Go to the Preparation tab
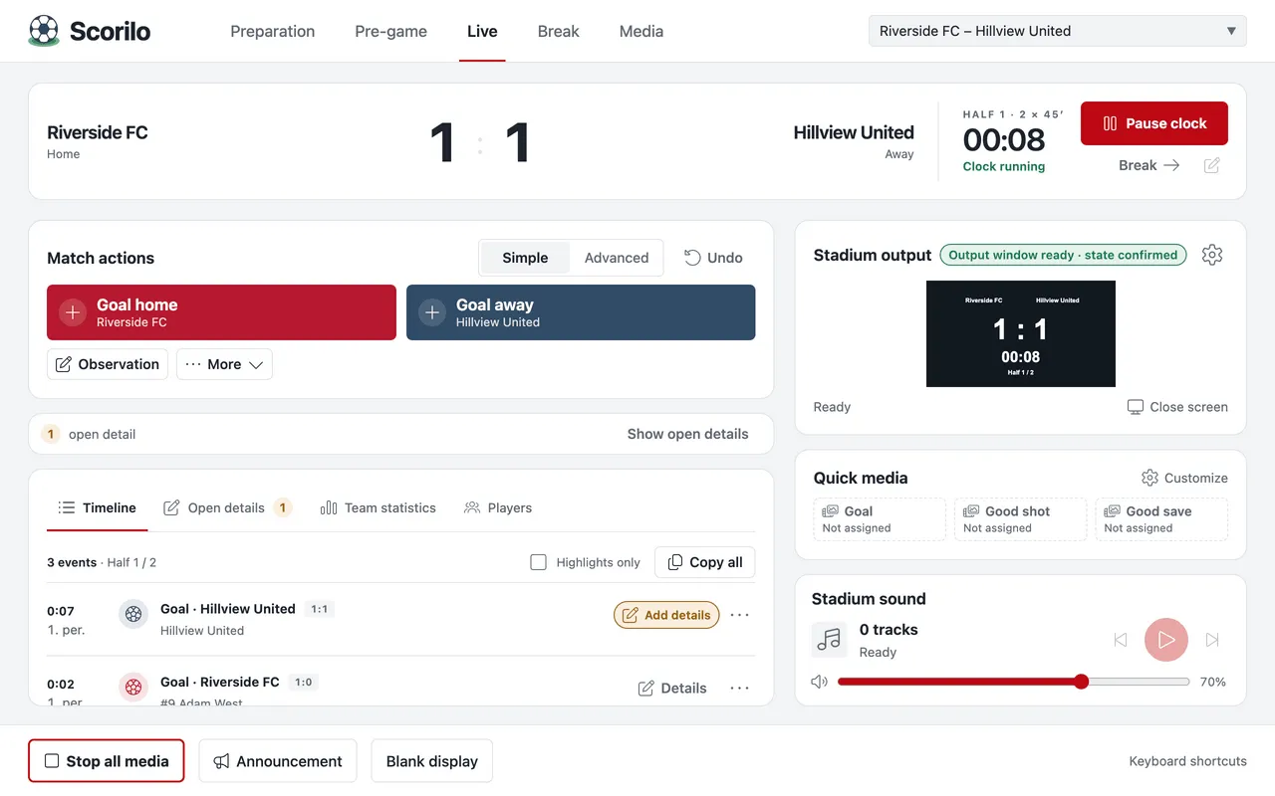1275x796 pixels. tap(273, 31)
